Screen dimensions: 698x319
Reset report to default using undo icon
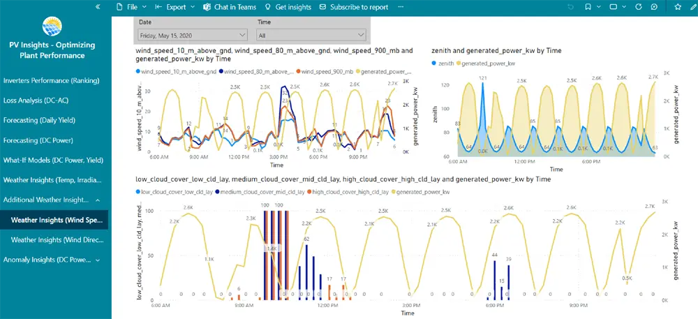[570, 7]
